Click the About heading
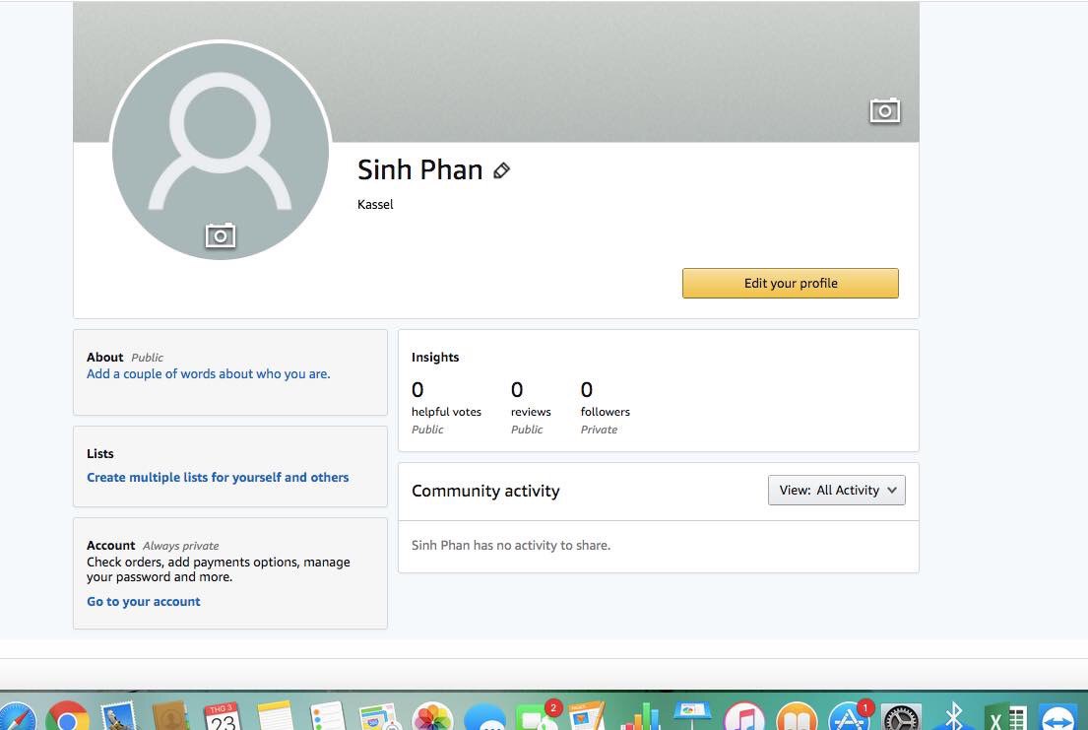Viewport: 1088px width, 730px height. point(104,357)
